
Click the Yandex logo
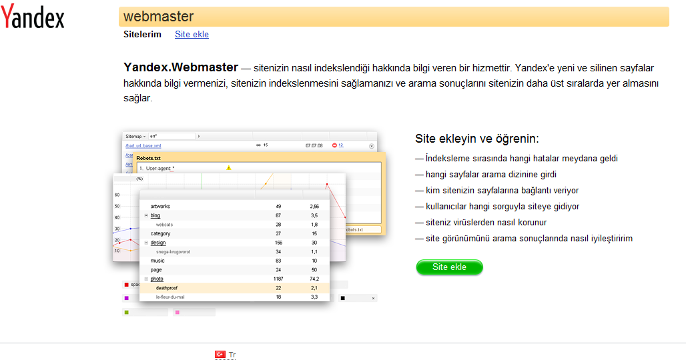point(33,16)
